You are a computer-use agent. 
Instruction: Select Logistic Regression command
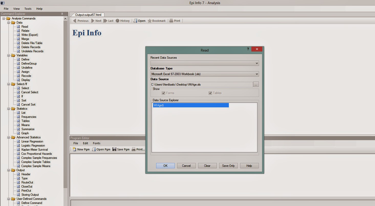33,146
